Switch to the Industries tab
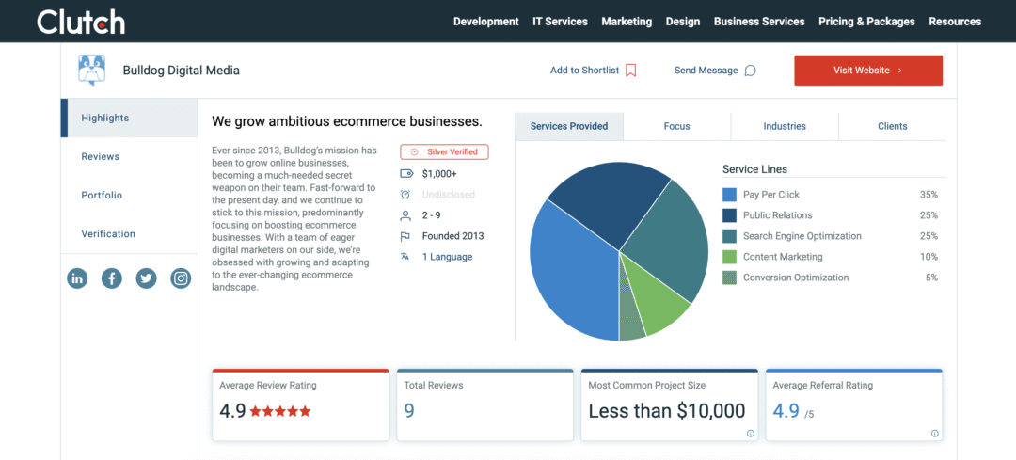1016x460 pixels. [x=785, y=126]
